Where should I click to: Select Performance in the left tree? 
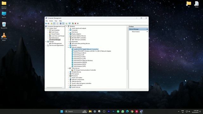point(55,38)
